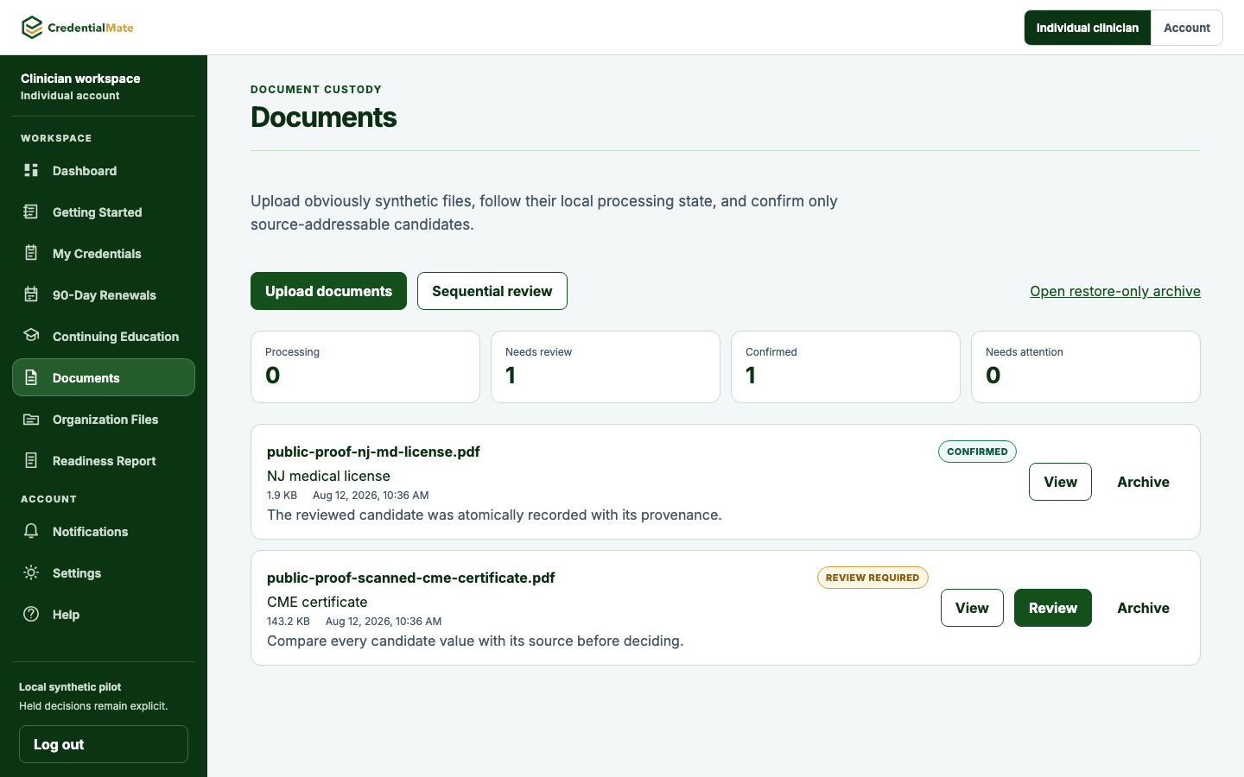This screenshot has height=777, width=1244.
Task: Click the 'NJ medical license' label
Action: (x=328, y=476)
